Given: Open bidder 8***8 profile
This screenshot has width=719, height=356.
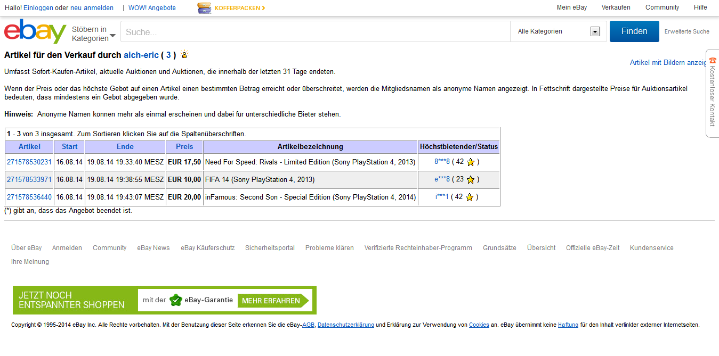Looking at the screenshot, I should tap(442, 162).
